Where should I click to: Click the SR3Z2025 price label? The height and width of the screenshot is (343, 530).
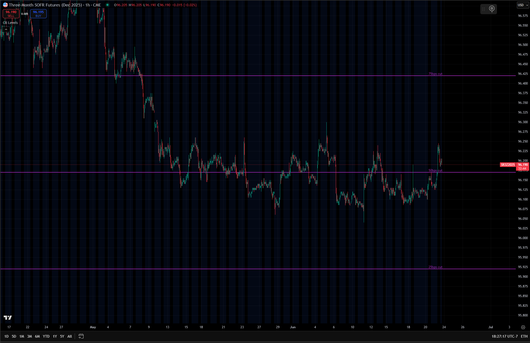[508, 165]
